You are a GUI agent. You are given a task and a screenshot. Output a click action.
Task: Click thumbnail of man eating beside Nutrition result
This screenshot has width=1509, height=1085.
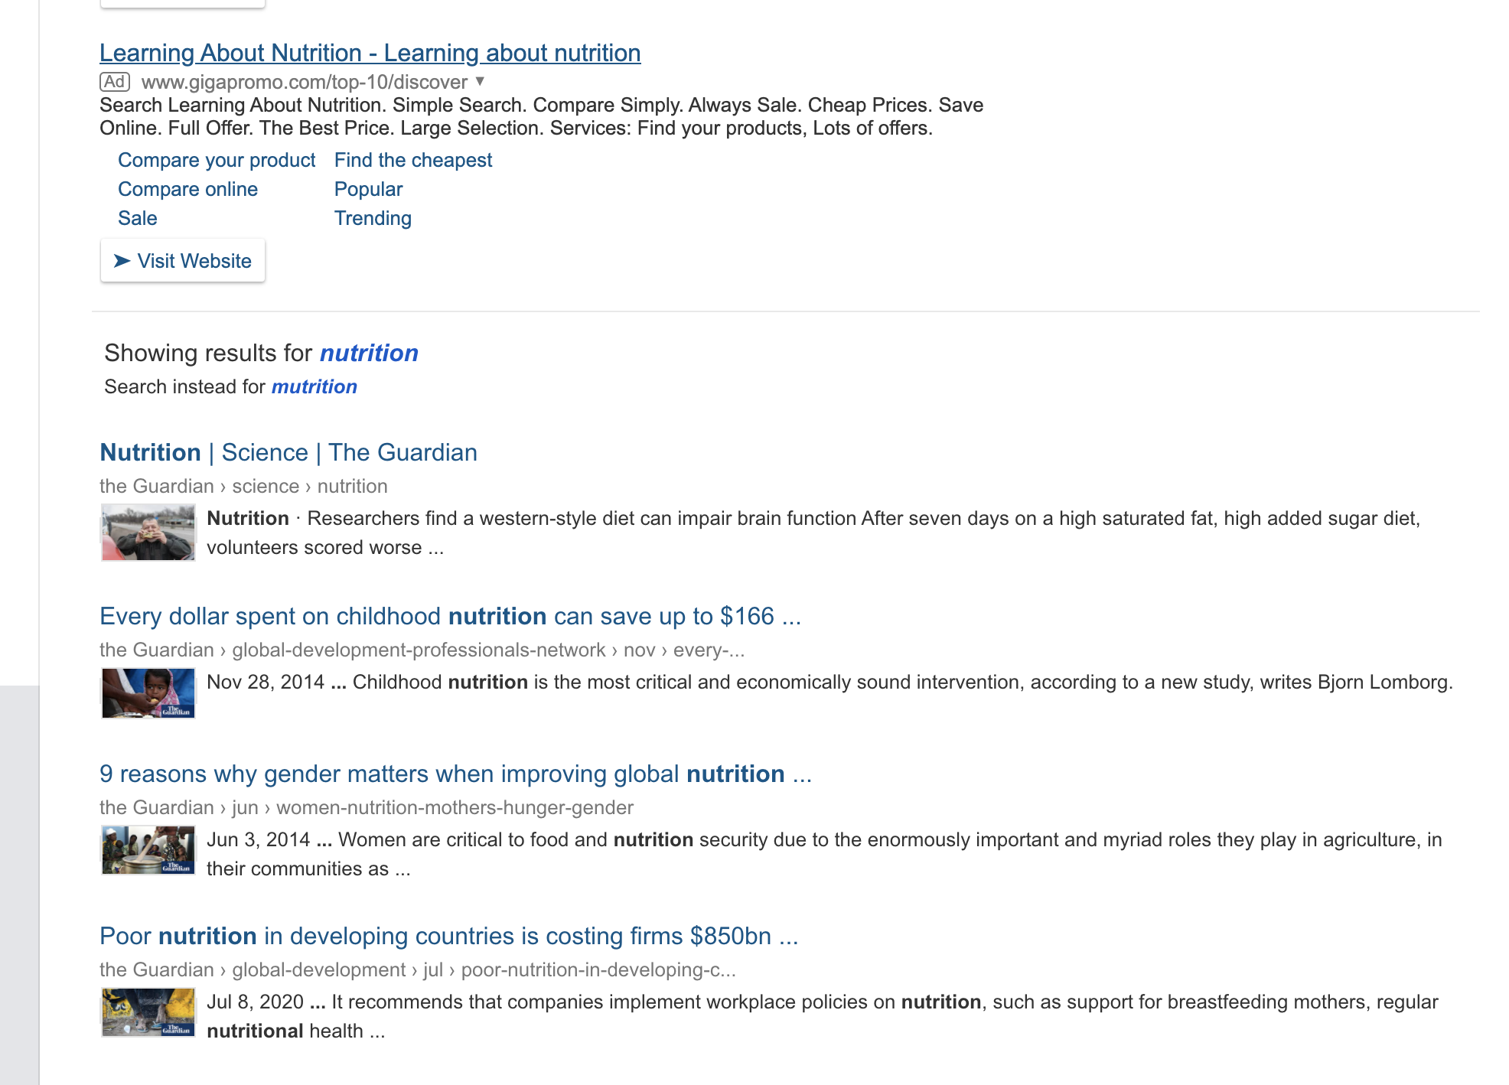[x=148, y=533]
